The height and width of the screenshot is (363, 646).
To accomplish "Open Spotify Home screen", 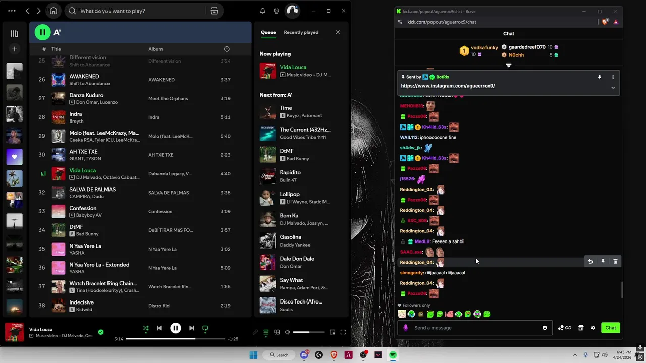I will pyautogui.click(x=53, y=11).
